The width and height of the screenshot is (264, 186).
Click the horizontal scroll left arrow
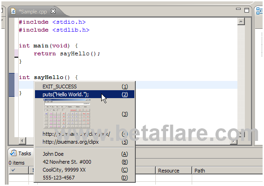tap(22, 141)
